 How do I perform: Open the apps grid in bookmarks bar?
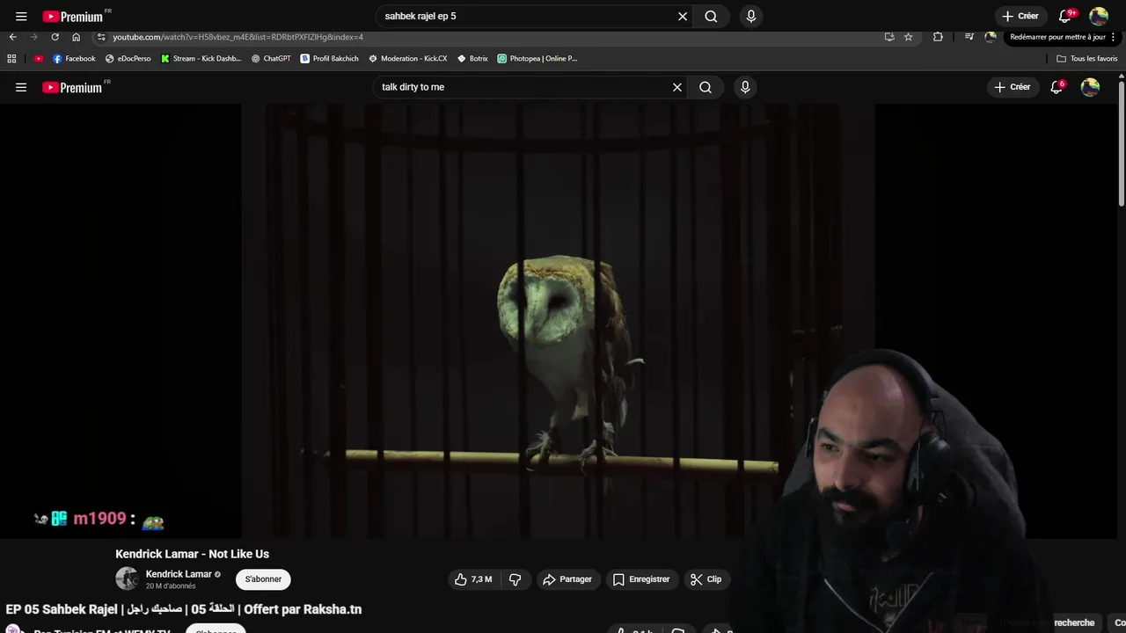[x=11, y=59]
